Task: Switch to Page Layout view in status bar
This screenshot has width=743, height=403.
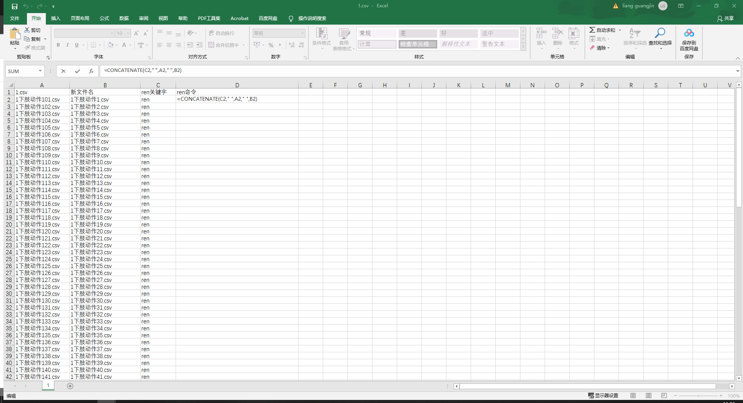Action: click(648, 396)
